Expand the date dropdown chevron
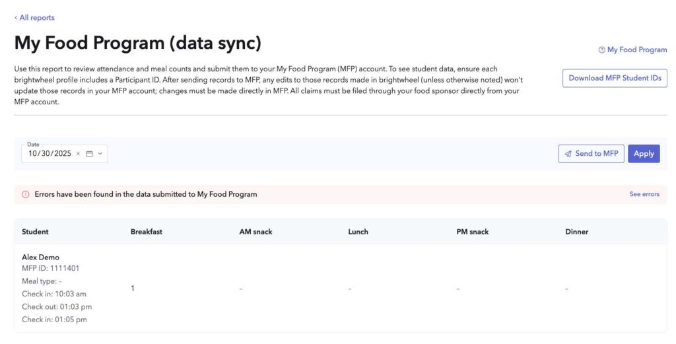This screenshot has height=344, width=676. coord(100,154)
